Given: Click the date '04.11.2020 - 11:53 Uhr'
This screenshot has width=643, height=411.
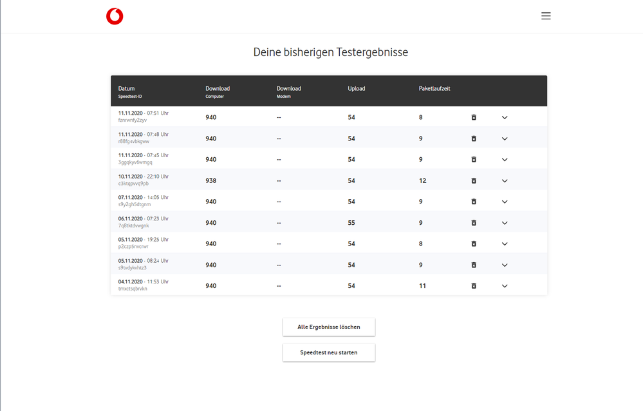Looking at the screenshot, I should pos(143,282).
